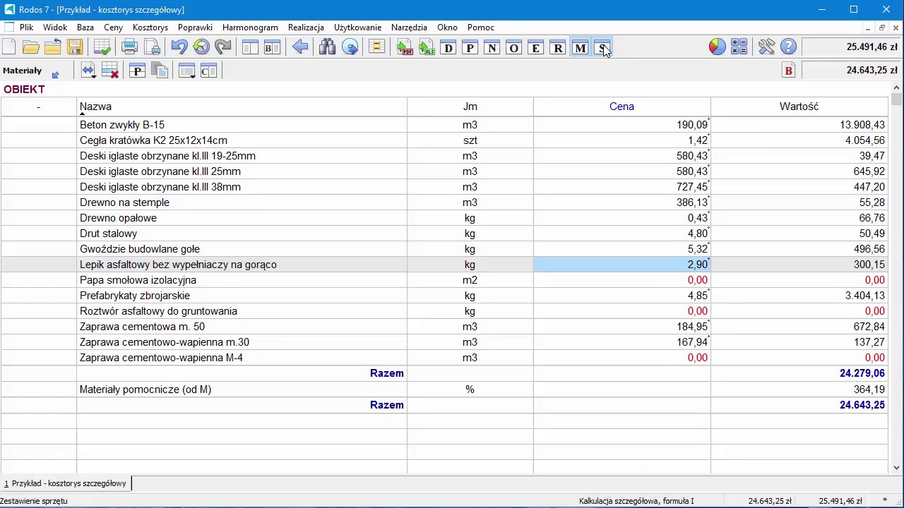Open a file with the folder icon
The image size is (904, 508).
click(30, 47)
